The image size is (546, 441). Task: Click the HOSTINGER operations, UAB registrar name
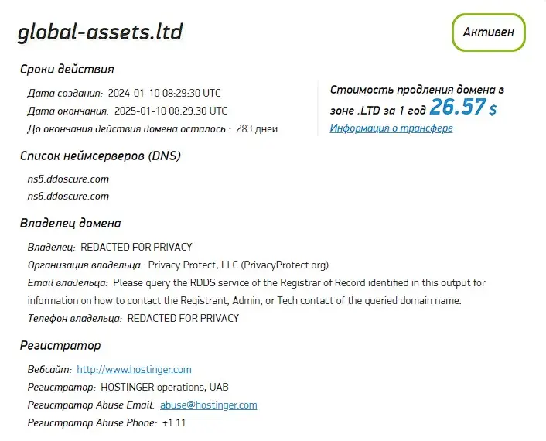click(x=165, y=387)
